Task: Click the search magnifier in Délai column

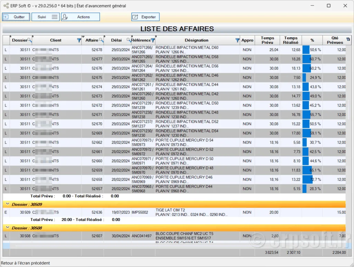Action: click(x=129, y=40)
